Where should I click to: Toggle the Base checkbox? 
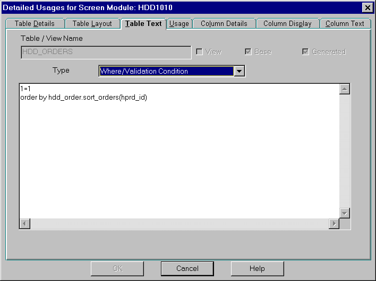pos(248,52)
